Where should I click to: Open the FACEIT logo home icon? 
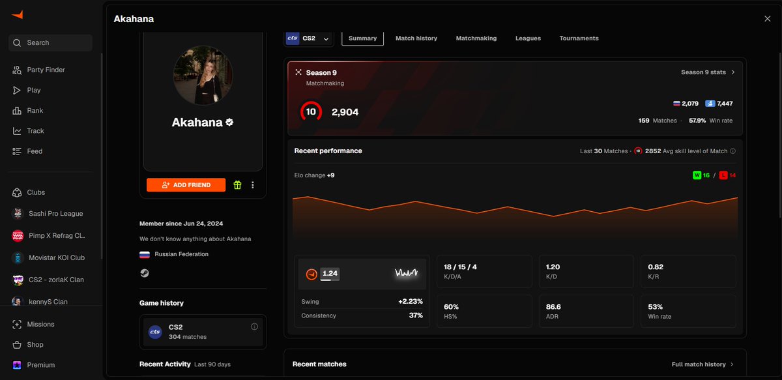click(x=18, y=14)
